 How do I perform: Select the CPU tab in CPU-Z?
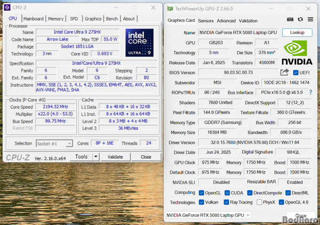point(13,19)
